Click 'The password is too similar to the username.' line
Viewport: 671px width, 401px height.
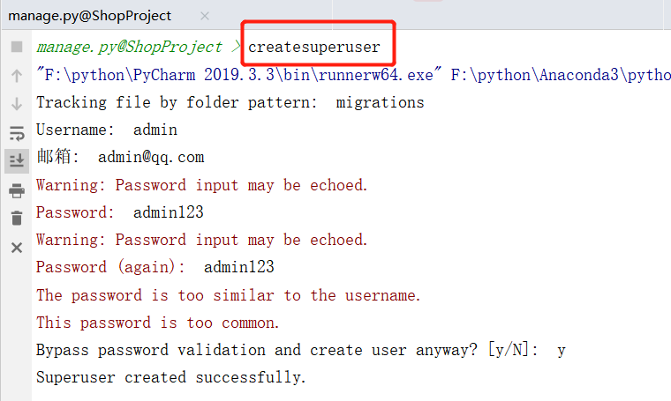pos(228,295)
